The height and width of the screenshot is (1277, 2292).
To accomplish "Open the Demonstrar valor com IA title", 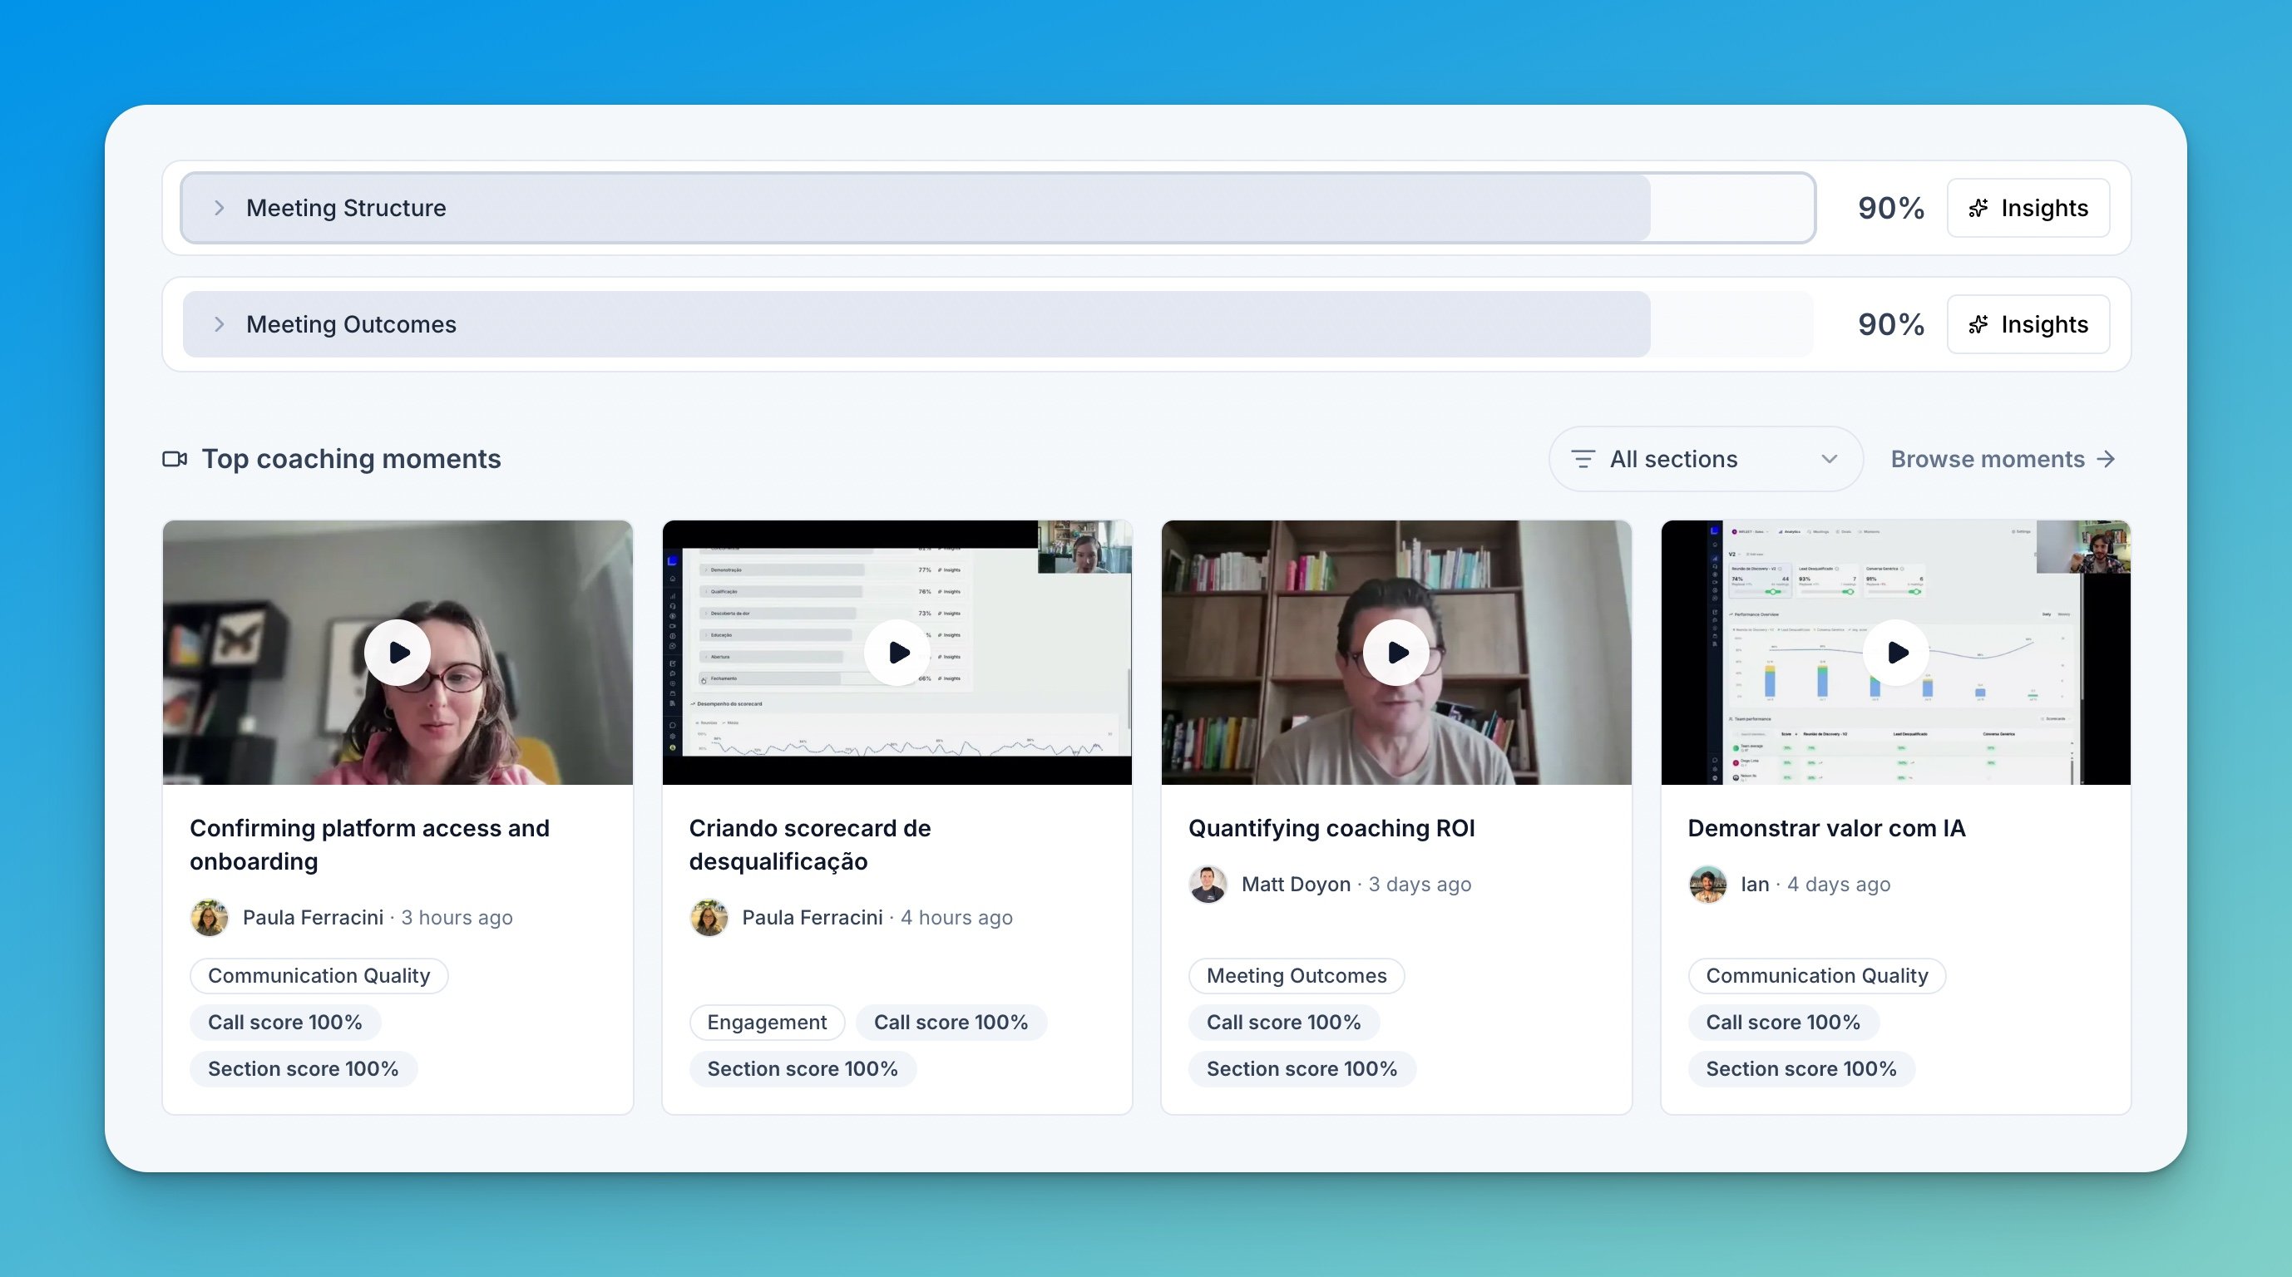I will [x=1826, y=829].
